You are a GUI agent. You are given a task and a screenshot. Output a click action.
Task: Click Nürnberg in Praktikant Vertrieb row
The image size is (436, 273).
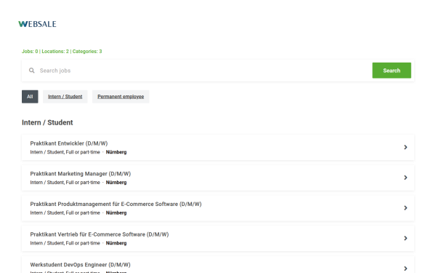pyautogui.click(x=116, y=243)
